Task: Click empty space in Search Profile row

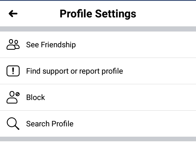Action: pos(135,124)
